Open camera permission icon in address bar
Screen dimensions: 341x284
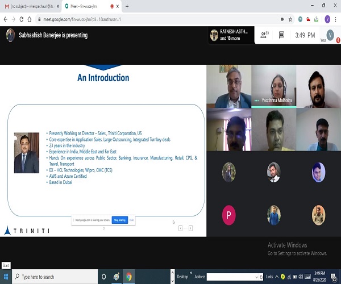point(282,19)
